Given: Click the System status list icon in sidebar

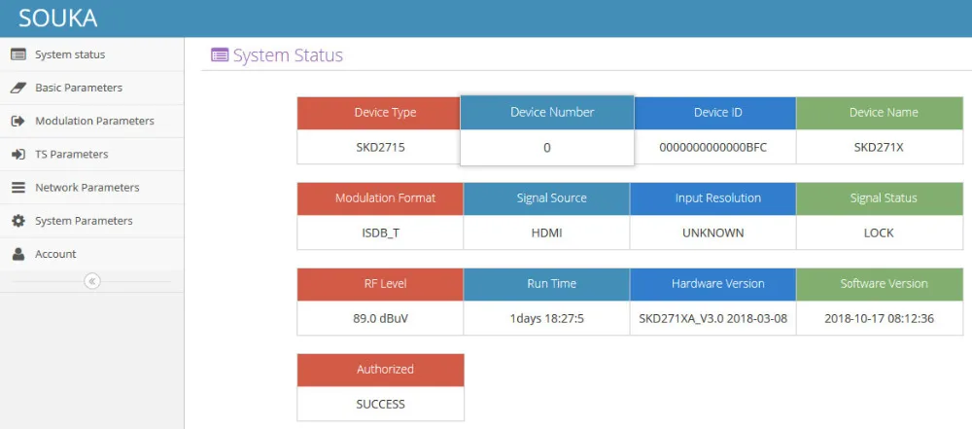Looking at the screenshot, I should [x=18, y=54].
